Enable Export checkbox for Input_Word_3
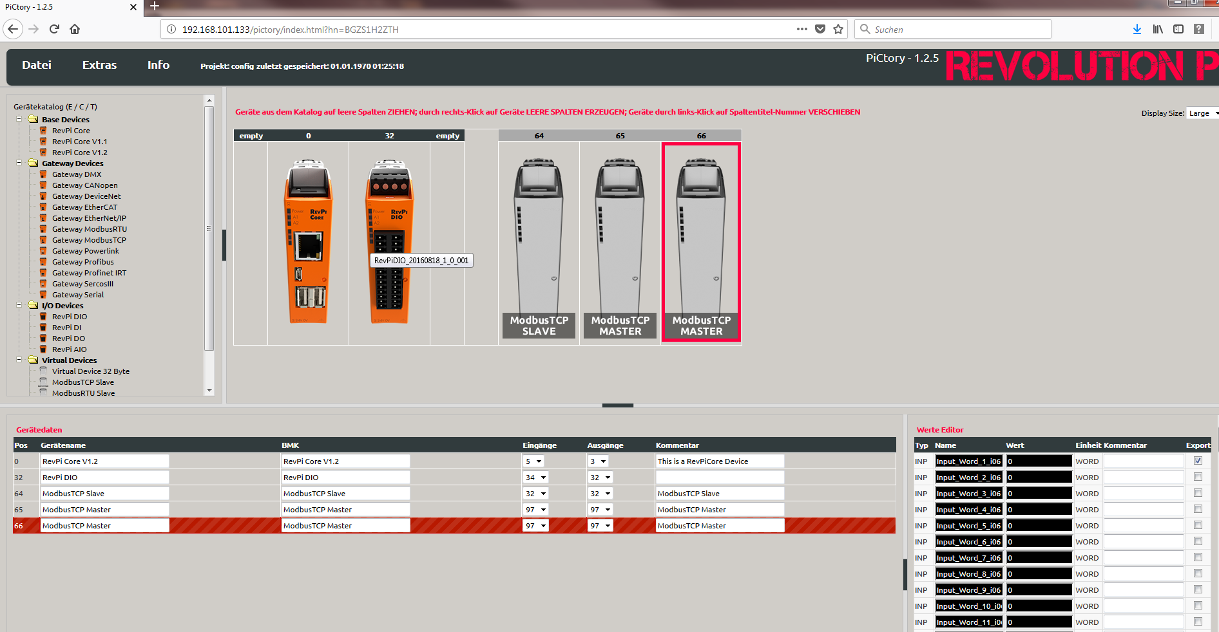 (x=1198, y=493)
